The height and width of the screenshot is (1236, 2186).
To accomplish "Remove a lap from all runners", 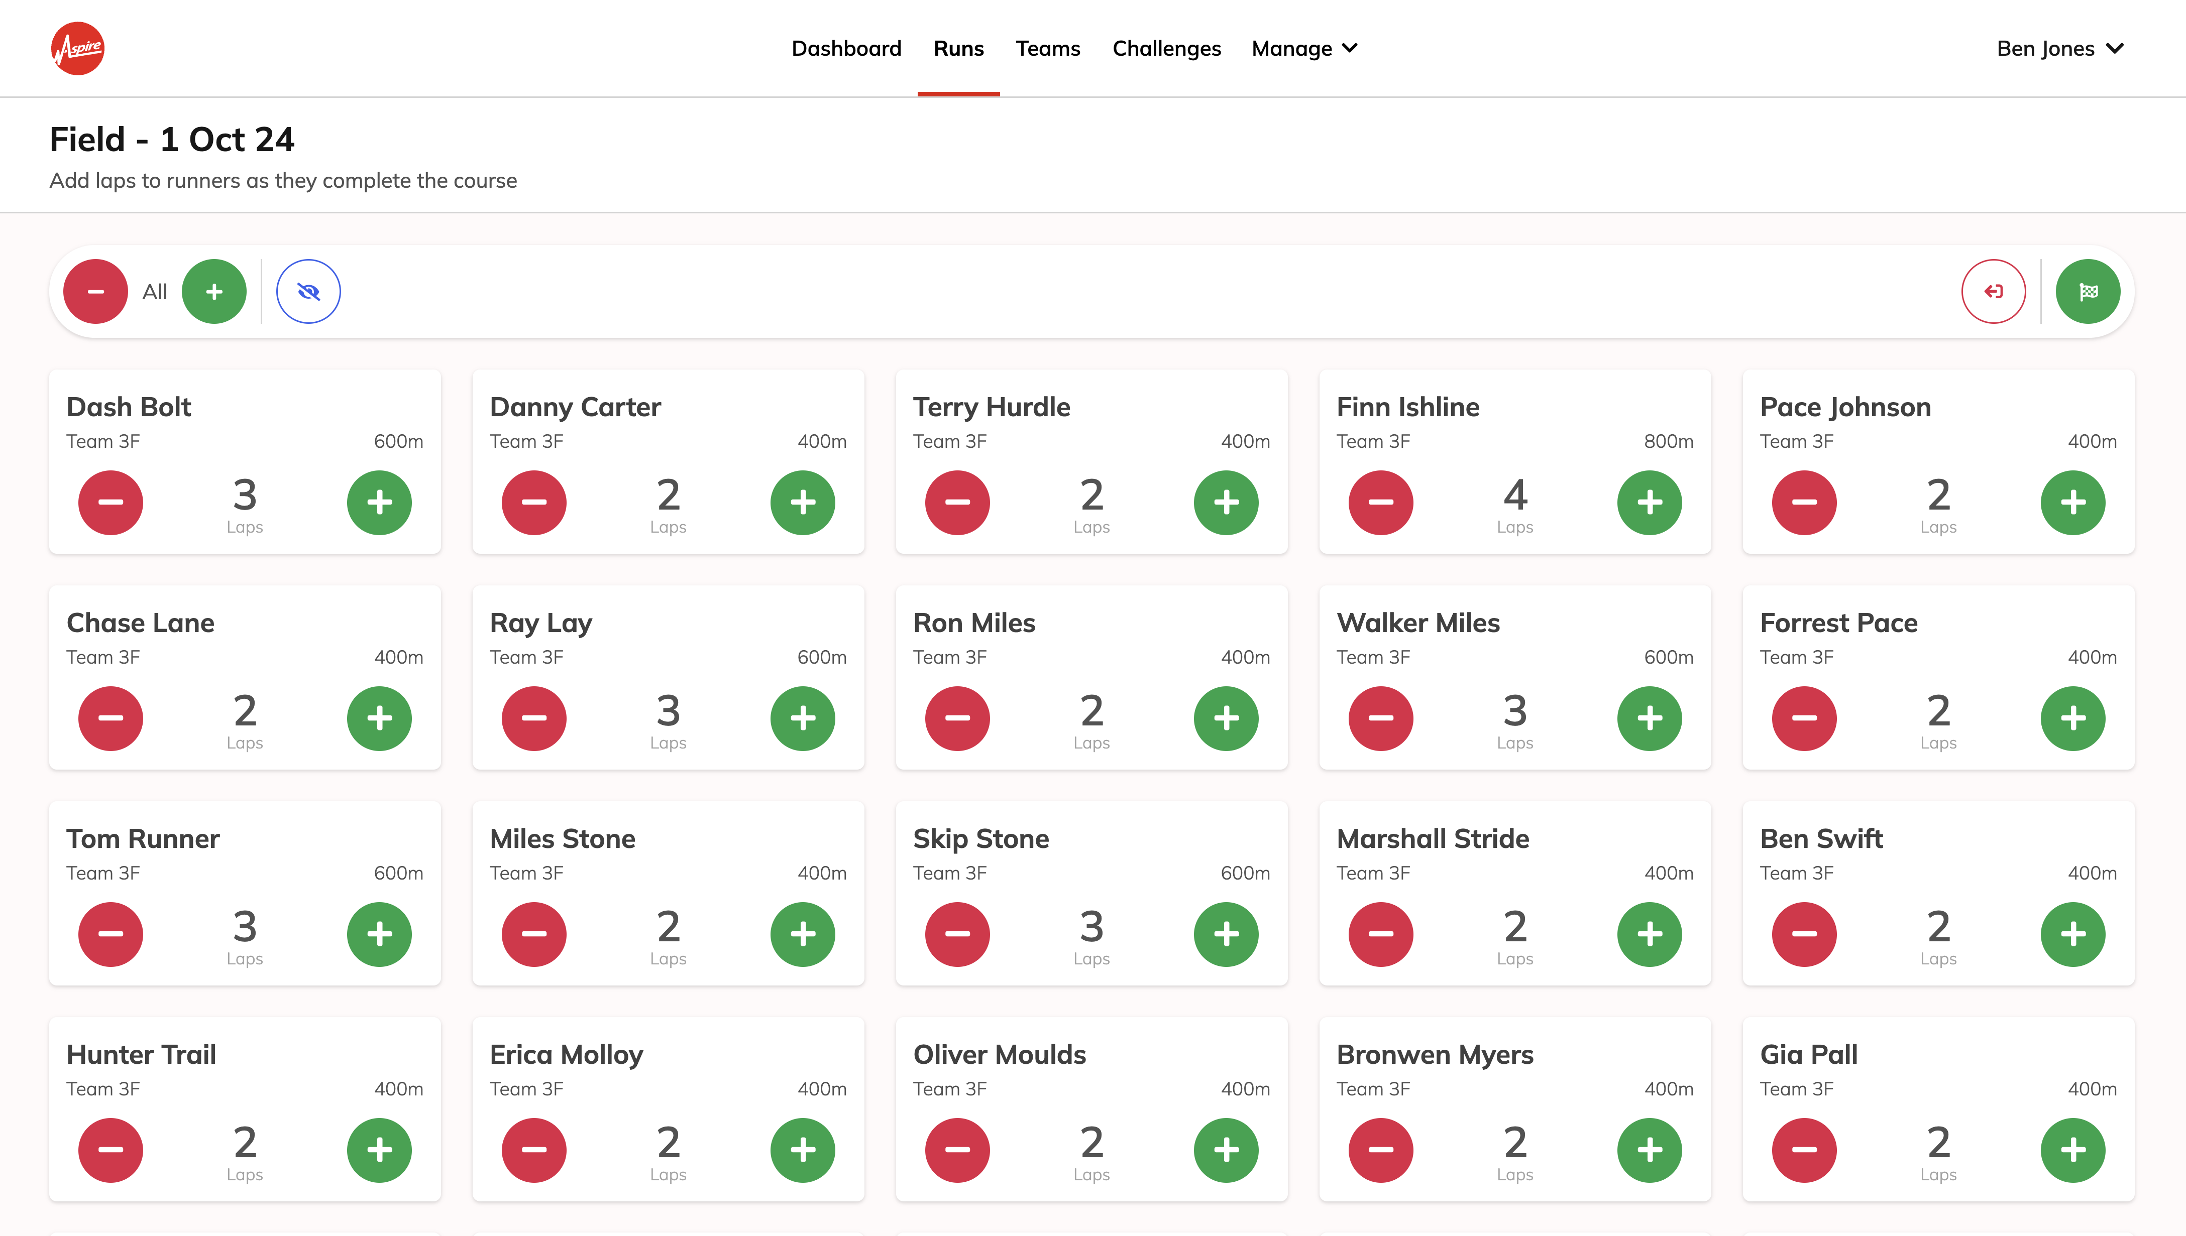I will click(x=96, y=291).
